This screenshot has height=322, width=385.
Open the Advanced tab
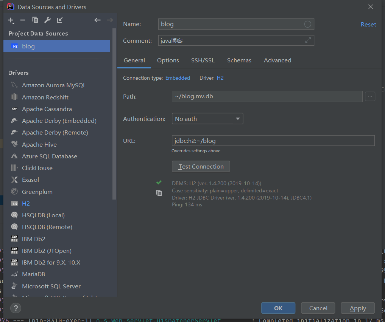click(277, 60)
